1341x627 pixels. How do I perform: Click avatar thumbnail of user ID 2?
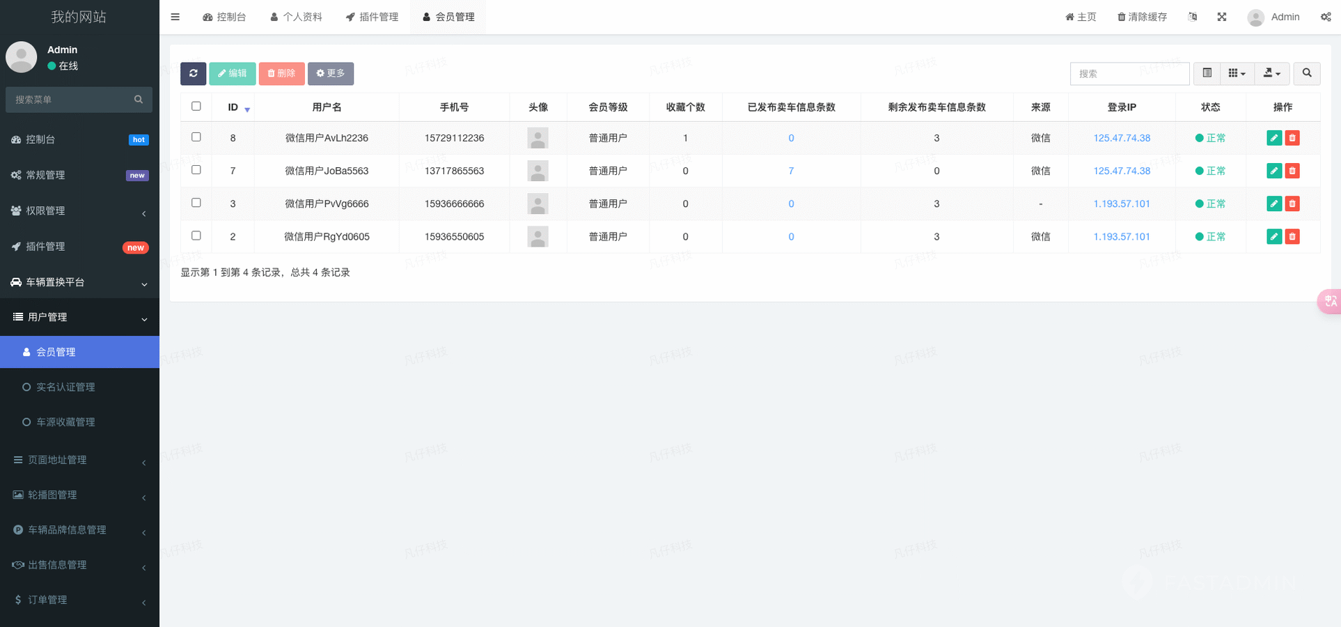coord(538,237)
